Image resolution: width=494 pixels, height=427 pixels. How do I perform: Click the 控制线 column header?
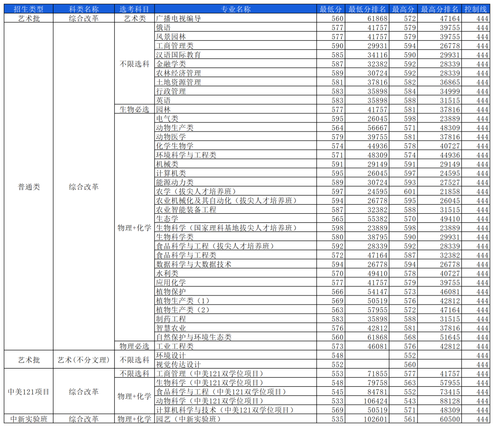point(476,9)
